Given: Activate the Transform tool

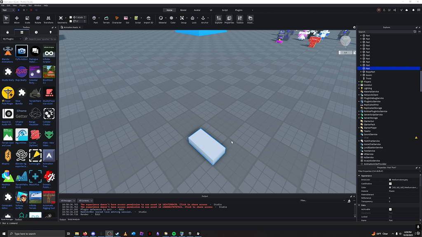Looking at the screenshot, I should tap(49, 19).
